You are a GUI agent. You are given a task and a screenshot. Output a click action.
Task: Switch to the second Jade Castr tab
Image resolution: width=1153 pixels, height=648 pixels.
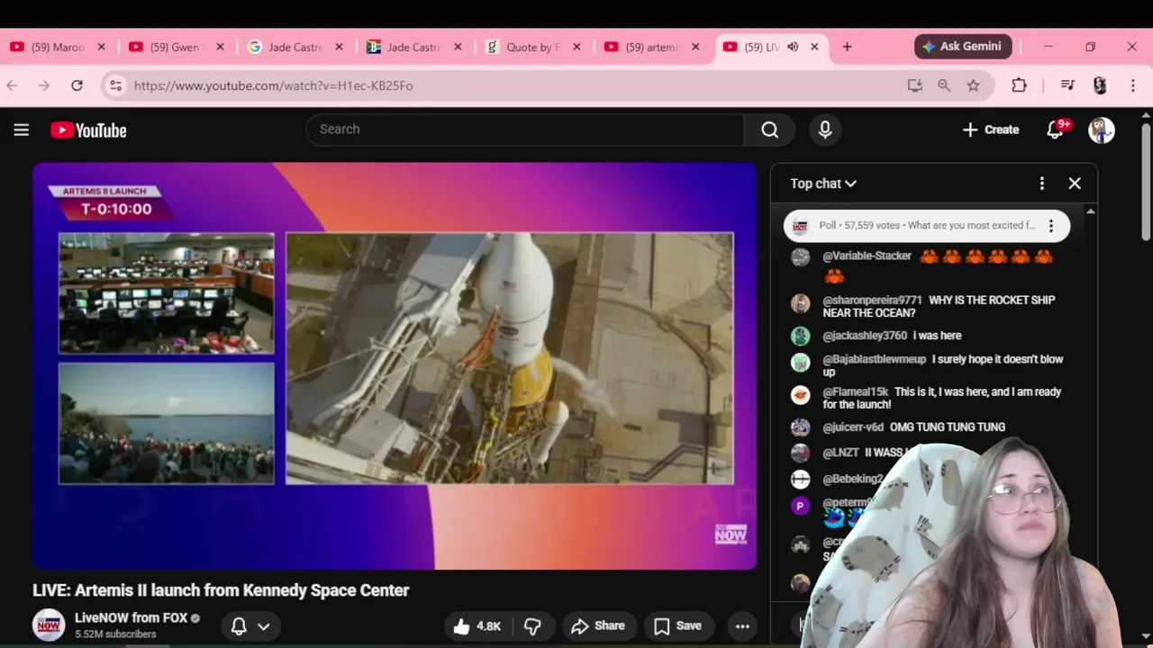(x=413, y=47)
